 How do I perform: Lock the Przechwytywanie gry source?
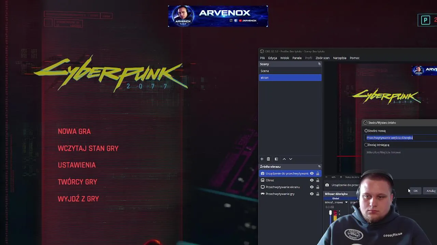pos(318,194)
